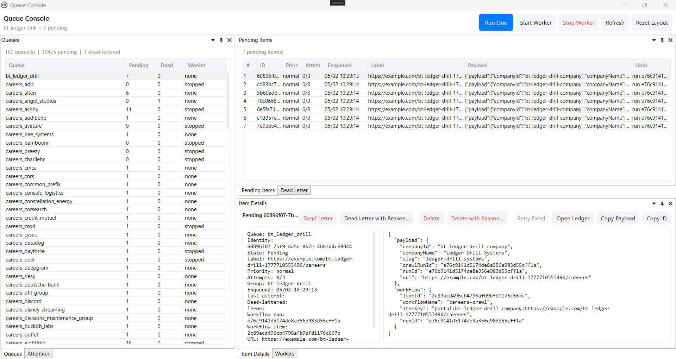The width and height of the screenshot is (676, 359).
Task: Select the Pending Items tab
Action: pyautogui.click(x=258, y=190)
